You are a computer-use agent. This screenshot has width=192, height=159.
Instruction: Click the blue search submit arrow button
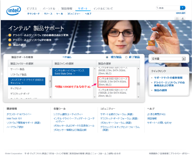click(183, 8)
